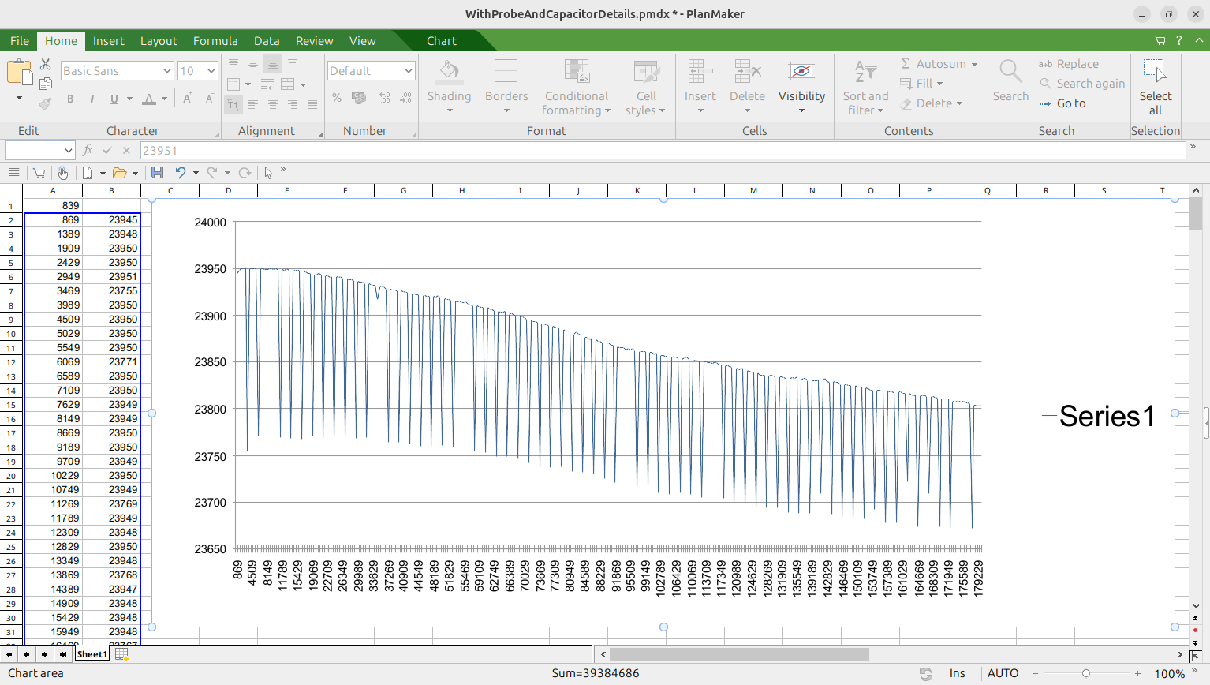
Task: Click the font color A swatch
Action: click(x=149, y=99)
